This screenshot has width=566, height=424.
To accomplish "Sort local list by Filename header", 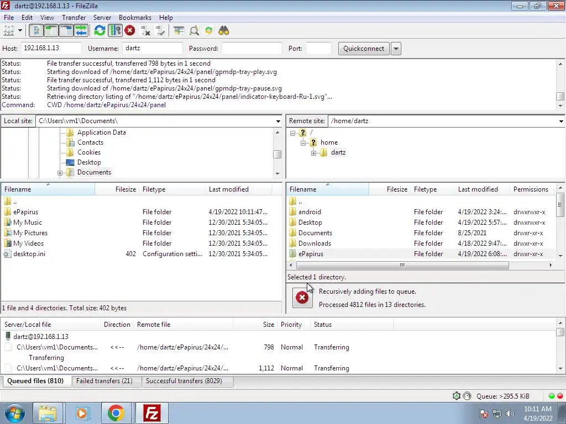I will click(48, 189).
